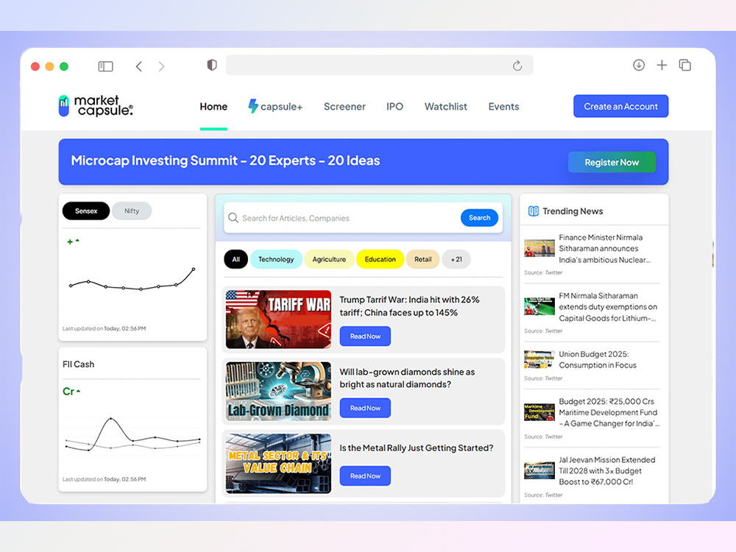Open a new tab with the plus icon

tap(662, 66)
